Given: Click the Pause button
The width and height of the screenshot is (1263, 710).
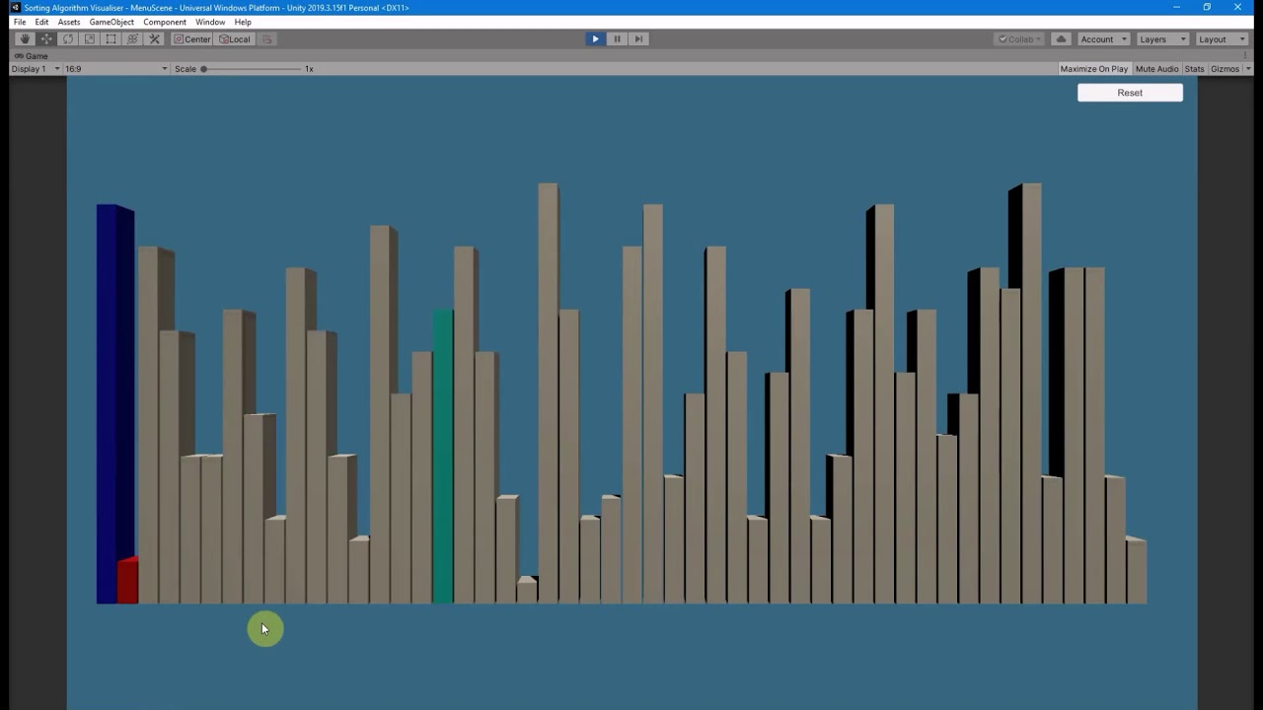Looking at the screenshot, I should pyautogui.click(x=617, y=39).
